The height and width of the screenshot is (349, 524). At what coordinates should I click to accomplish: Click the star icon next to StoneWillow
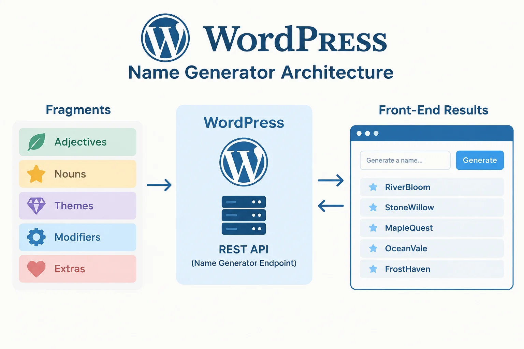(373, 207)
